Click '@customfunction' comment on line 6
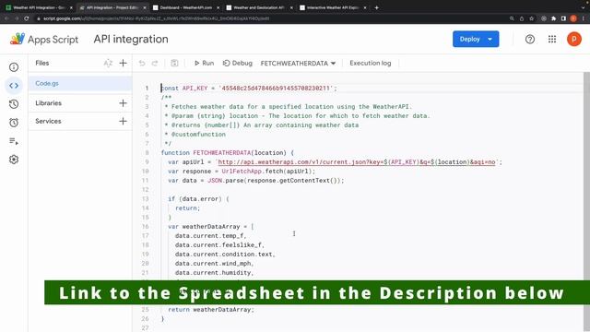The height and width of the screenshot is (332, 590). [198, 135]
